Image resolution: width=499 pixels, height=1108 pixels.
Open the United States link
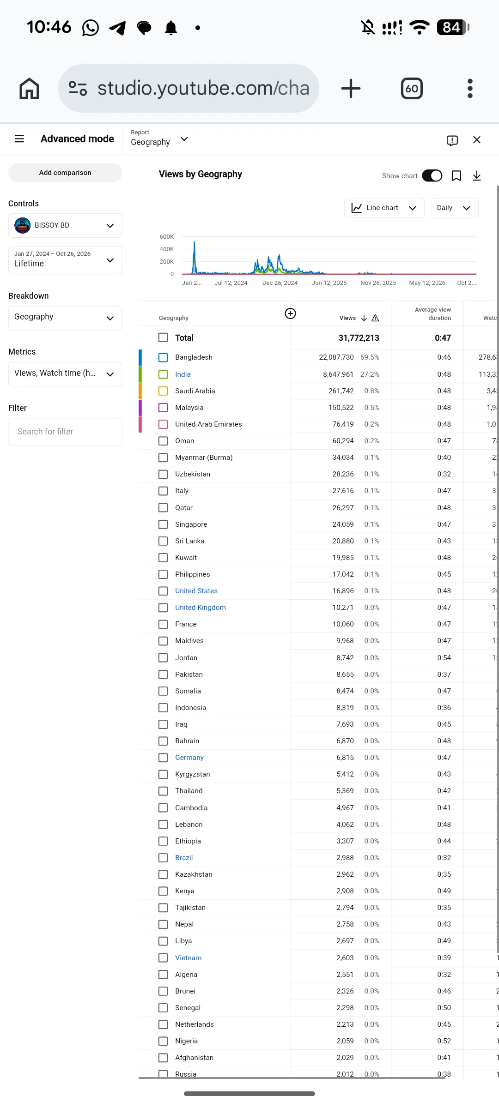(196, 591)
